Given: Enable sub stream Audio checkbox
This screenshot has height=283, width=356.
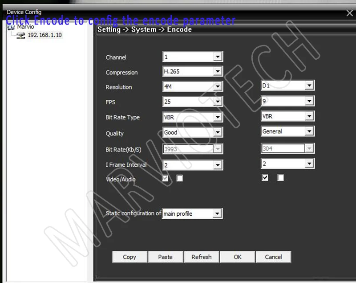Looking at the screenshot, I should [x=280, y=177].
